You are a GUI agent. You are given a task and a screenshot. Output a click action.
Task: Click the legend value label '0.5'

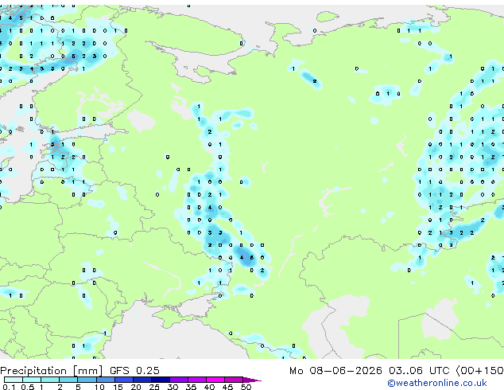pos(28,387)
